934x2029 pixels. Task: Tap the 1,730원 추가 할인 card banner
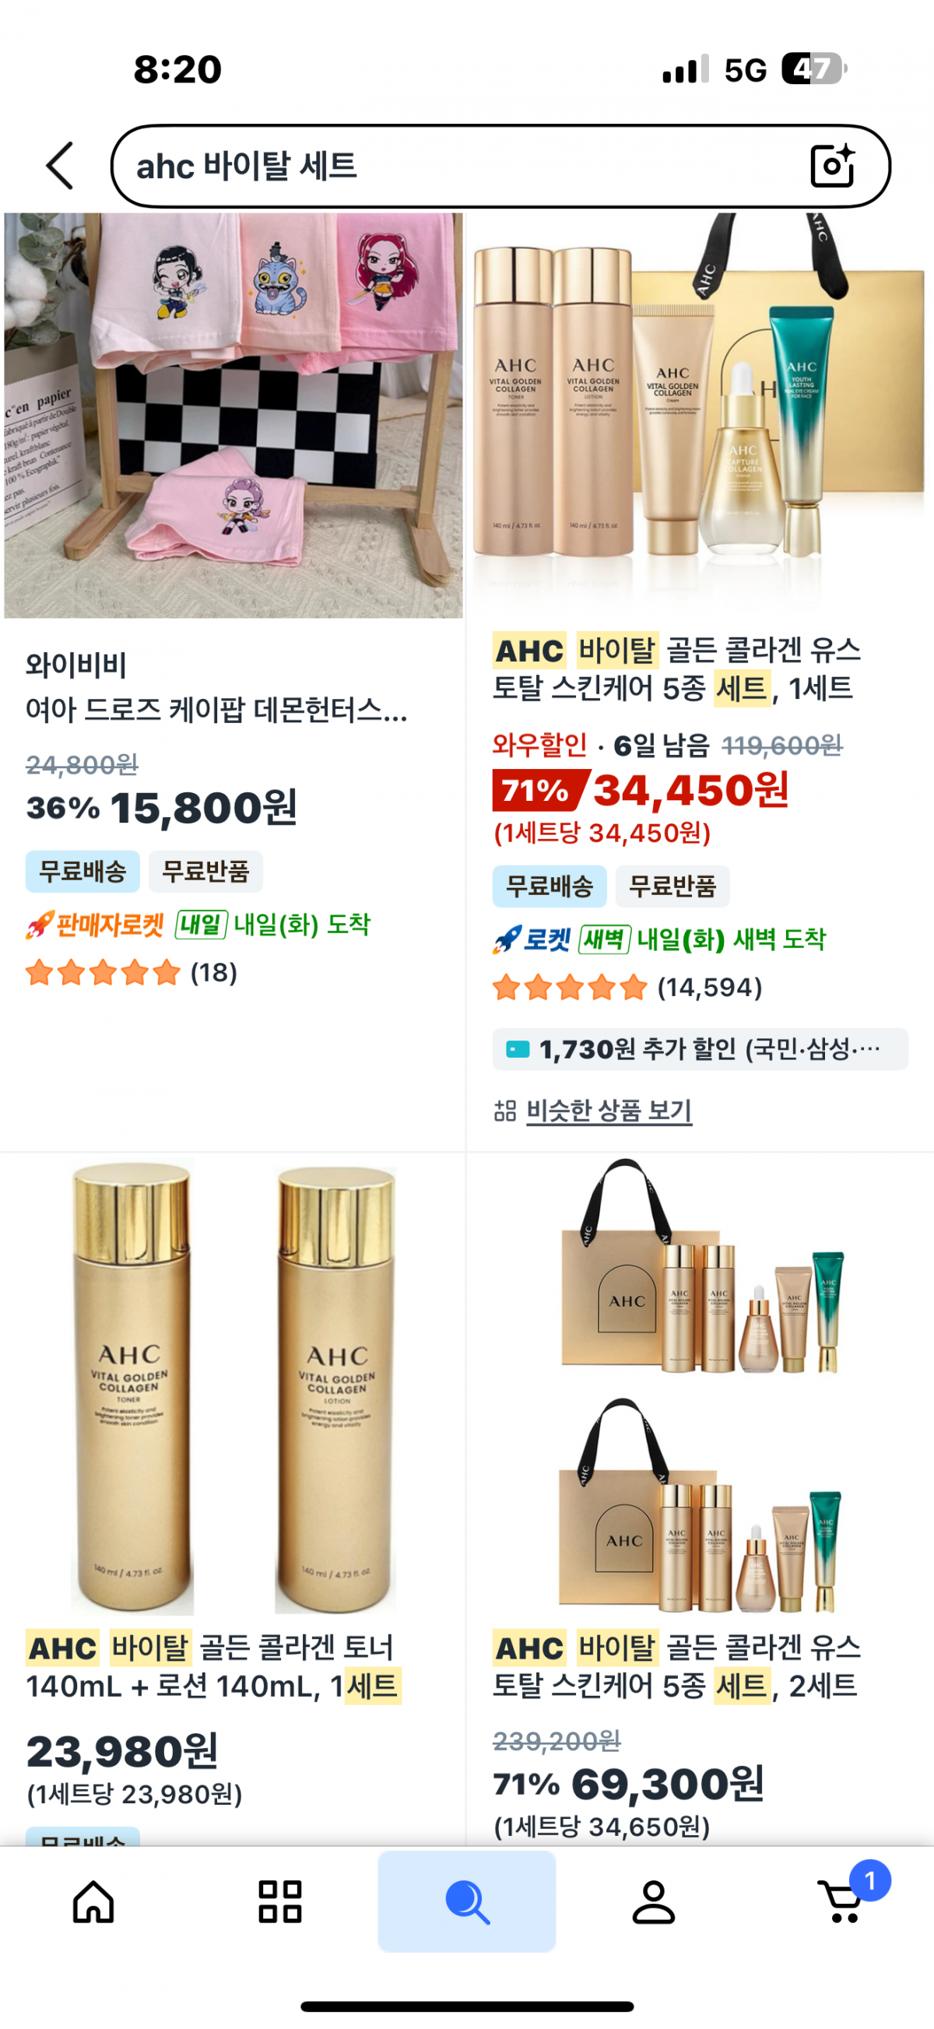[x=700, y=1049]
